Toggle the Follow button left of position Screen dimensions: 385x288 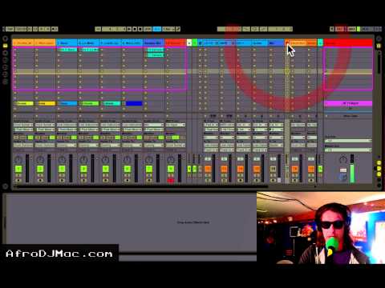[x=98, y=29]
